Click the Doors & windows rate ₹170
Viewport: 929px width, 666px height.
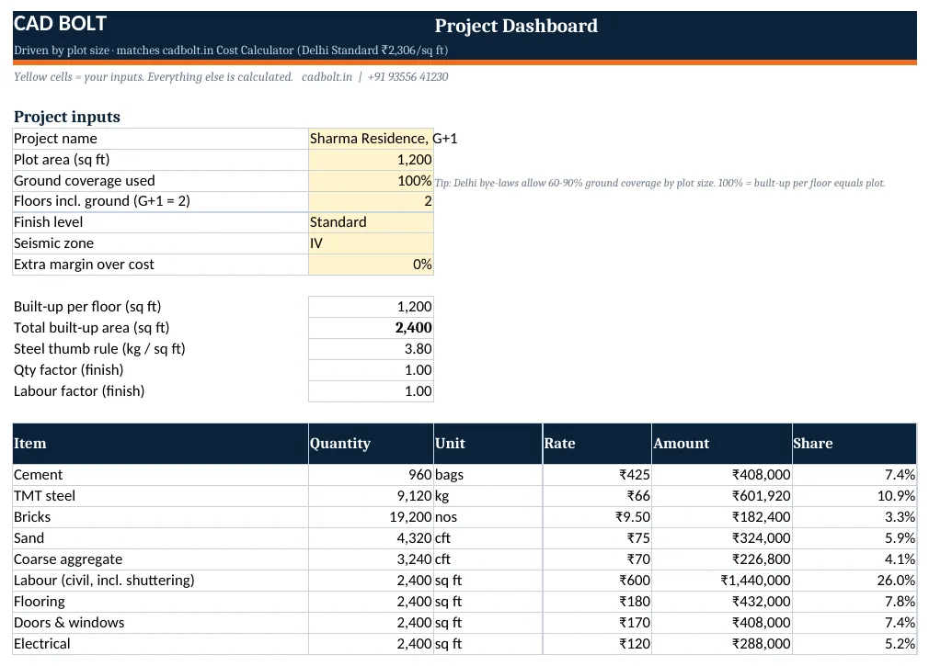click(597, 623)
